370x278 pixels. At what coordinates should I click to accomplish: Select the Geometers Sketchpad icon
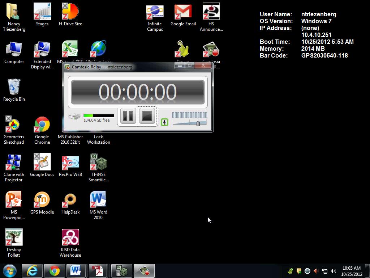(14, 130)
